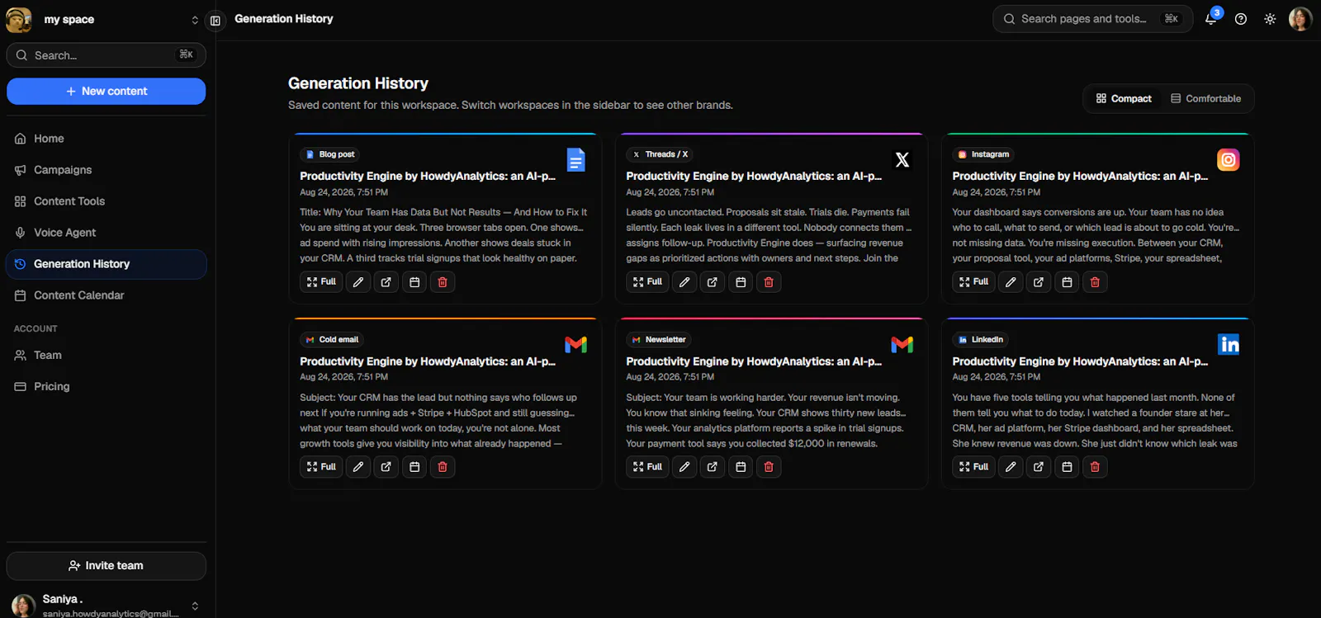Viewport: 1321px width, 618px height.
Task: Click the Newsletter tag label
Action: pos(659,340)
